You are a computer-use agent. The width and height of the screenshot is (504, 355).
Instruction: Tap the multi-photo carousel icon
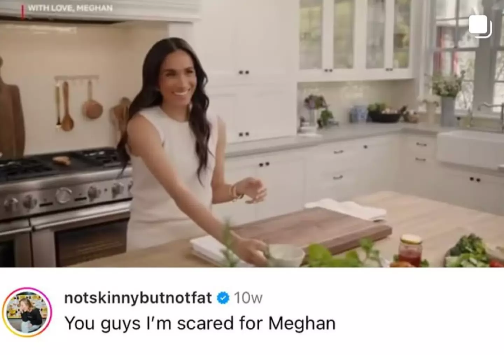[480, 26]
